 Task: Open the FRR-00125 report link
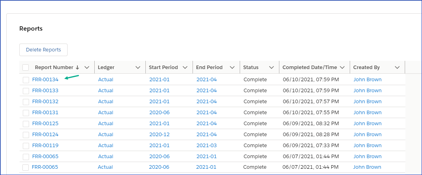pyautogui.click(x=45, y=124)
